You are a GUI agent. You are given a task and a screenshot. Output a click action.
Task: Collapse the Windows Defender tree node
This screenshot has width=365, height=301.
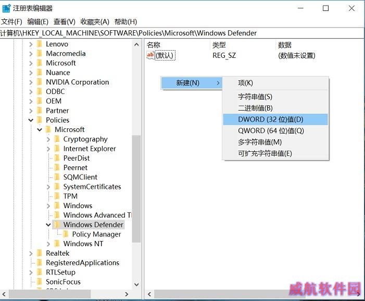(48, 225)
